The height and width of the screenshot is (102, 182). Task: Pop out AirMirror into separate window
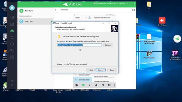pyautogui.click(x=133, y=10)
